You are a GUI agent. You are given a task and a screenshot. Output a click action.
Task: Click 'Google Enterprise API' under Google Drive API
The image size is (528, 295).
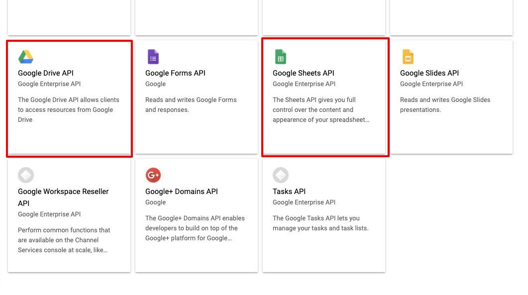click(x=49, y=84)
